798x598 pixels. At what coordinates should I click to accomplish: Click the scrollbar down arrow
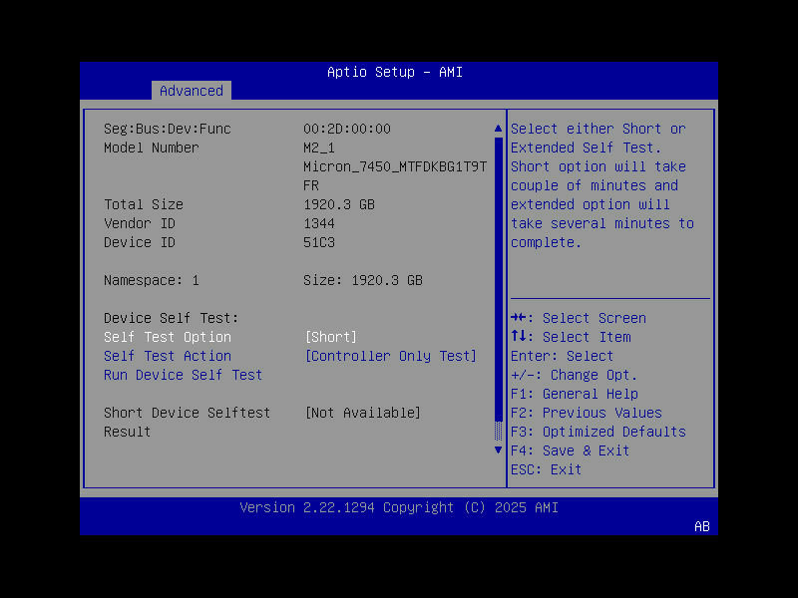tap(497, 449)
